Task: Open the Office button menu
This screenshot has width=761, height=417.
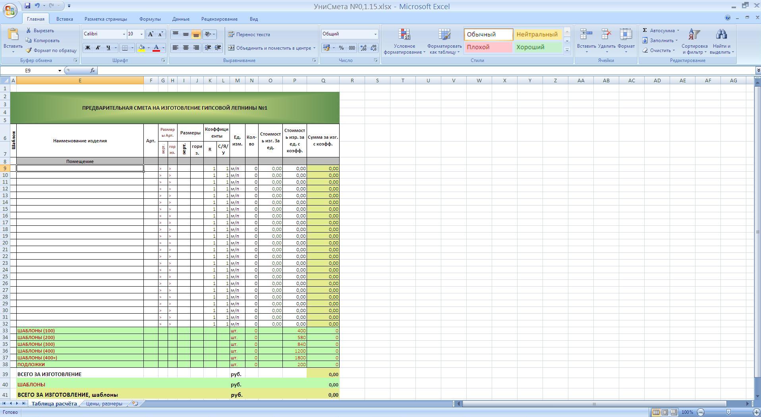Action: tap(10, 10)
